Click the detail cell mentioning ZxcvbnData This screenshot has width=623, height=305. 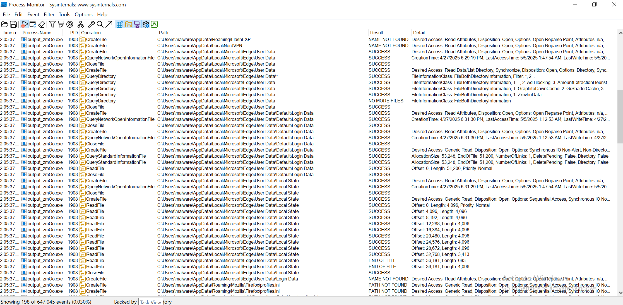tap(476, 95)
